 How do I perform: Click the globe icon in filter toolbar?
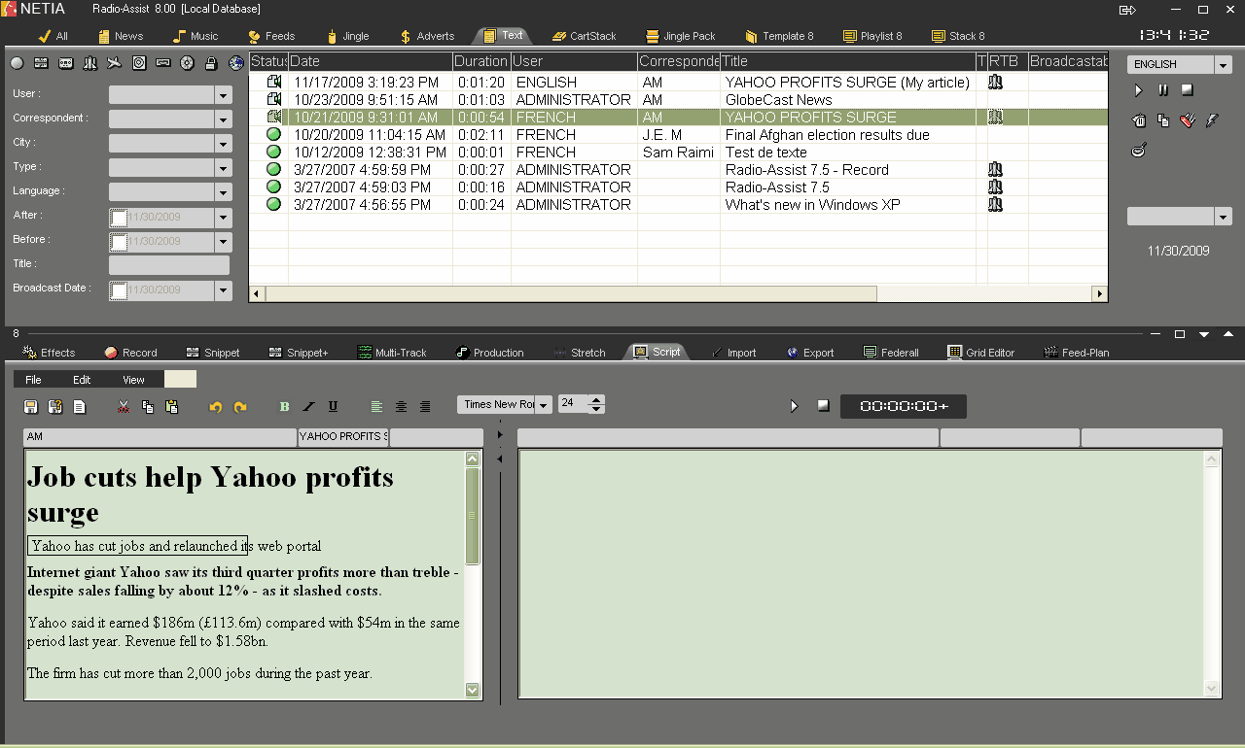[236, 63]
